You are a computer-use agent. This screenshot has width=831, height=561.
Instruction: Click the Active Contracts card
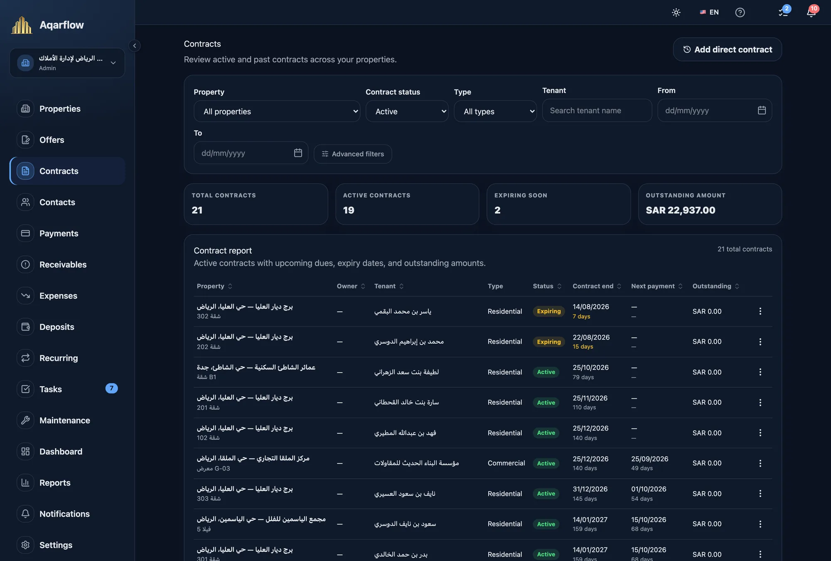(407, 204)
